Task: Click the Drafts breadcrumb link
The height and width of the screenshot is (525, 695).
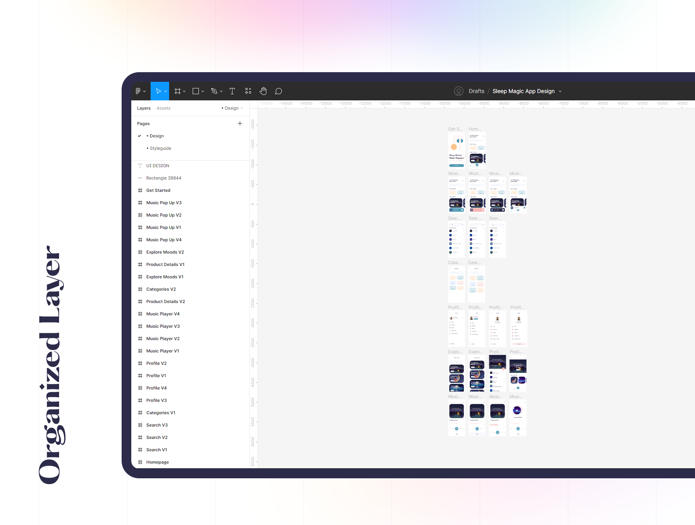Action: [476, 91]
